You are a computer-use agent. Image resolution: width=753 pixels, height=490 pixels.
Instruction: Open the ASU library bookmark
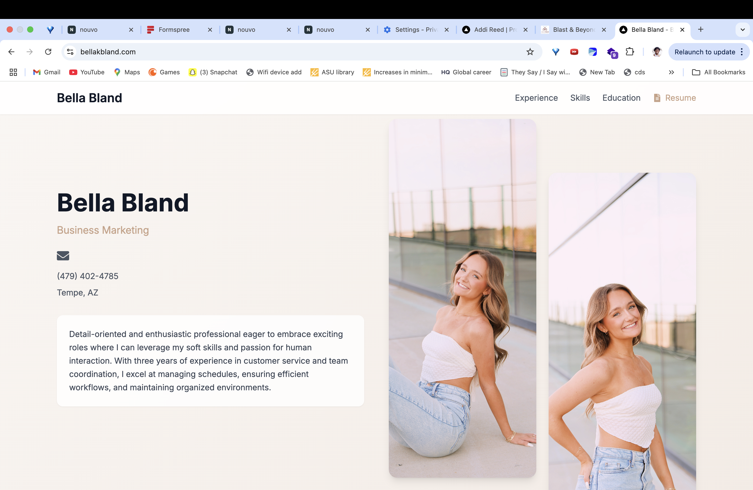pyautogui.click(x=332, y=72)
